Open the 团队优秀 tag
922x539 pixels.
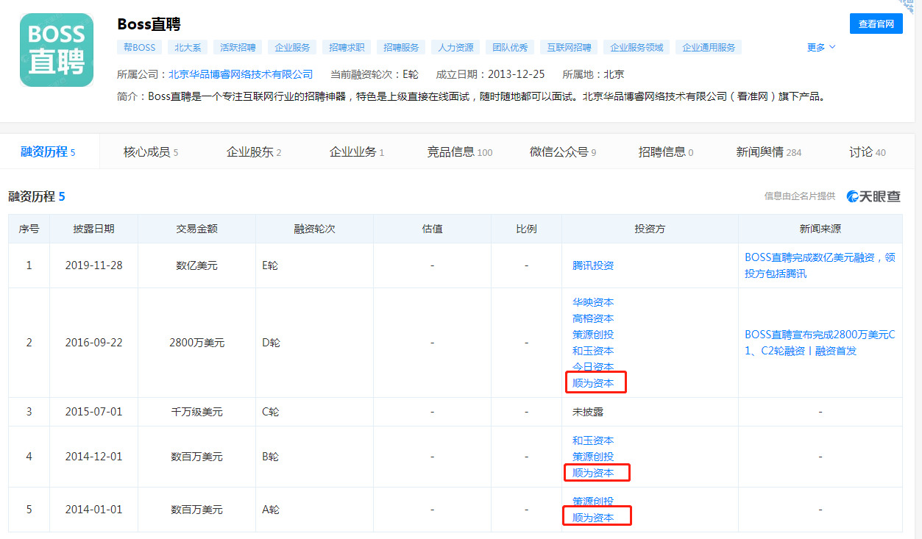pyautogui.click(x=510, y=47)
